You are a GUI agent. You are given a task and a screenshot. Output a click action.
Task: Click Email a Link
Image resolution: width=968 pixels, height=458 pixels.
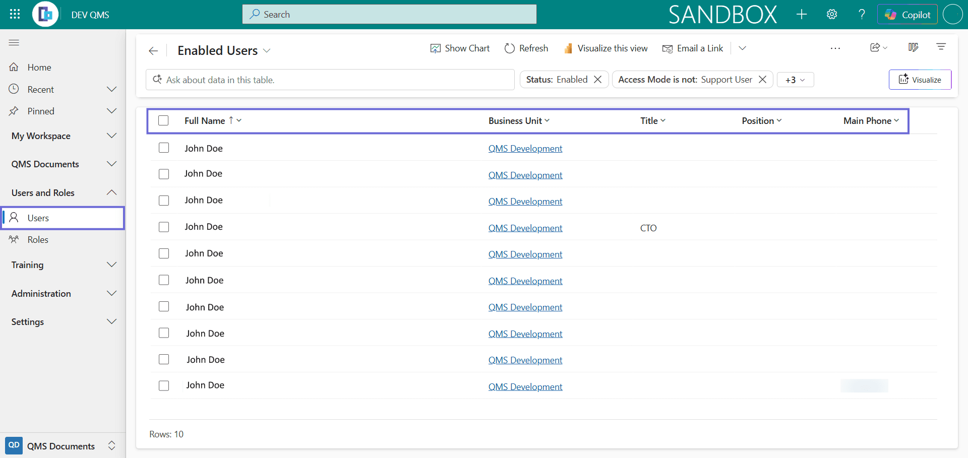point(693,48)
